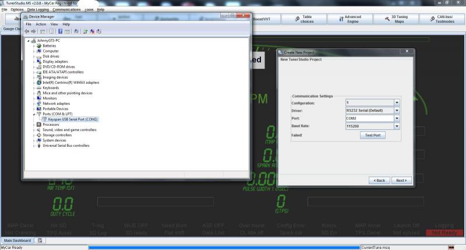Expand the Monitors tree node
The width and height of the screenshot is (466, 250).
pos(34,98)
